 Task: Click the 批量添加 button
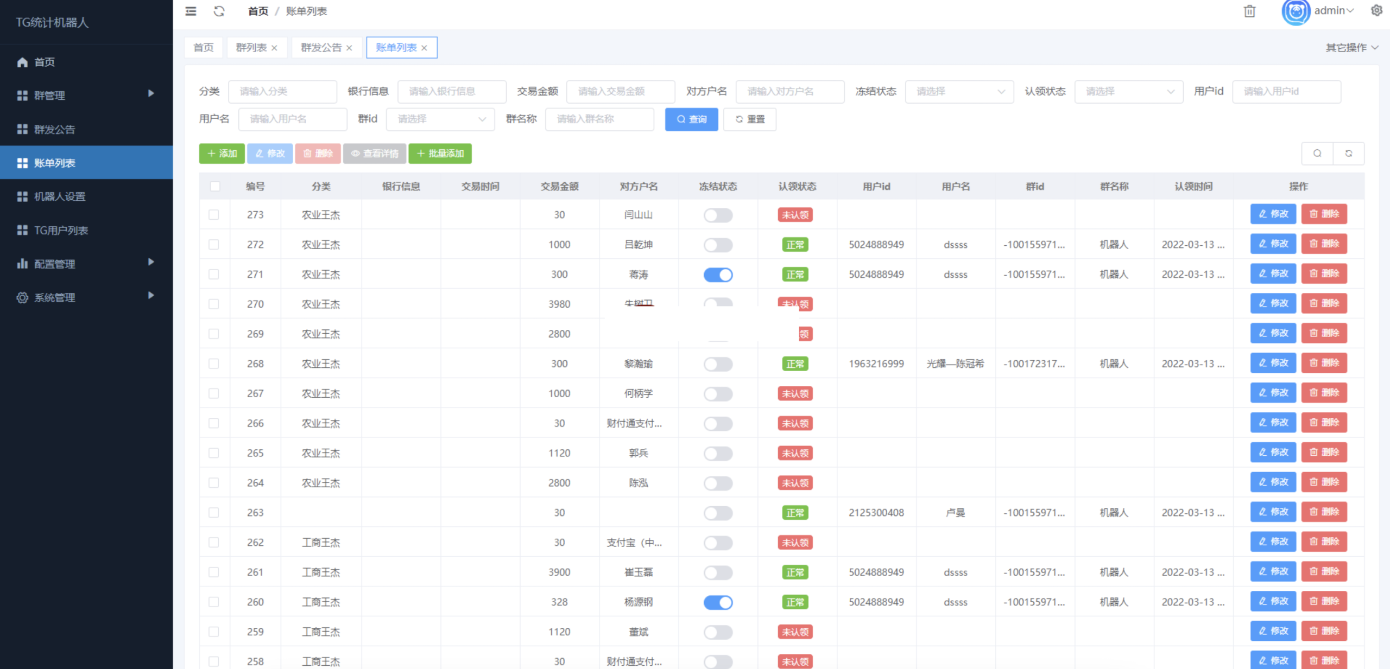[x=440, y=154]
